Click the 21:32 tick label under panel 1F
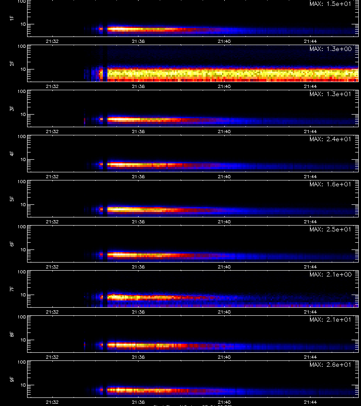This screenshot has width=361, height=406. 52,42
